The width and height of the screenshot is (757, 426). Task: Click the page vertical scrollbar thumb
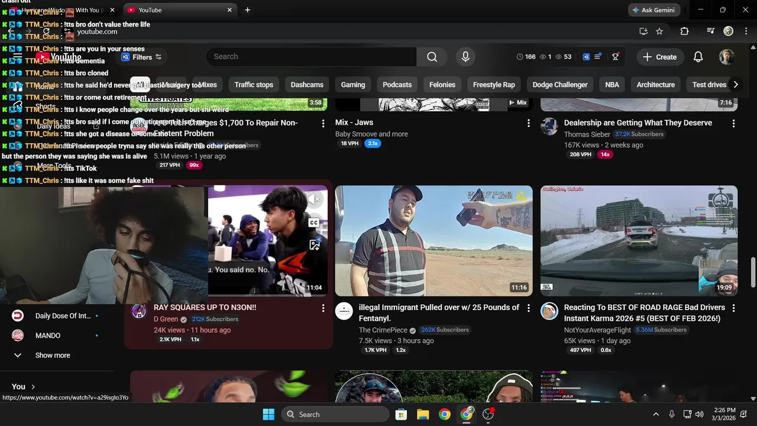753,272
